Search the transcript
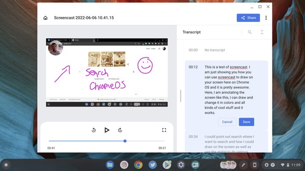This screenshot has height=171, width=305. click(250, 32)
